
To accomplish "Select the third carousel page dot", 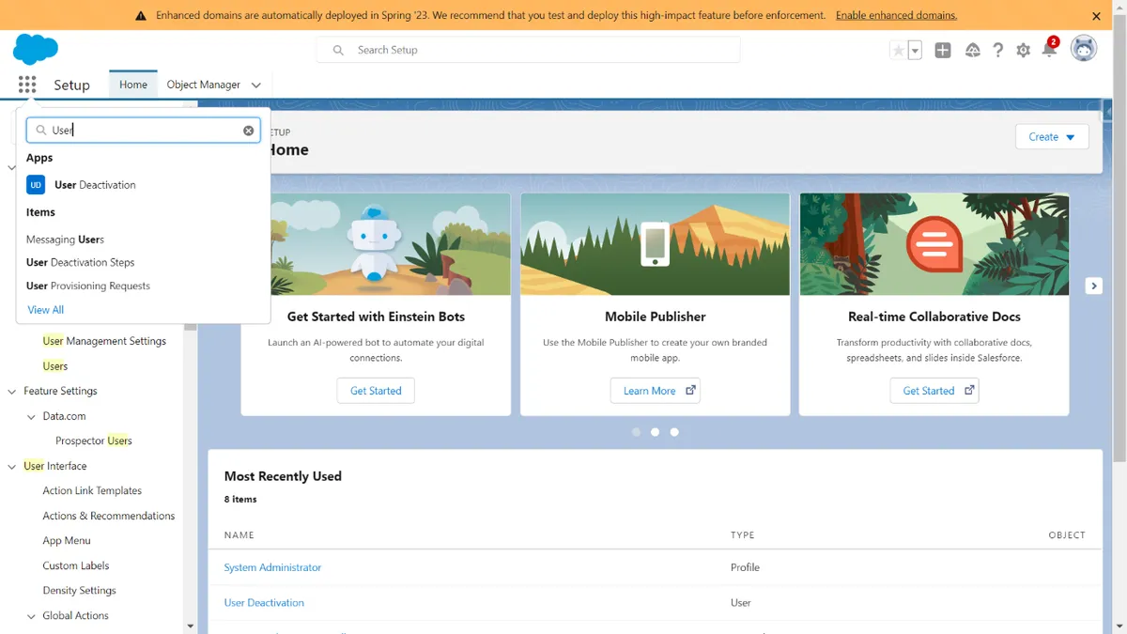I will (x=674, y=432).
